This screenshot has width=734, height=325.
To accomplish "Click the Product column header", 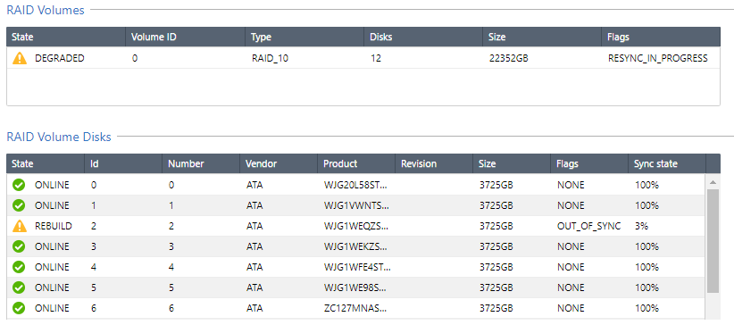I will pos(356,164).
